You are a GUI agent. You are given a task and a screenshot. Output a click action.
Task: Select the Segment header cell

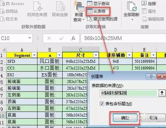point(22,55)
